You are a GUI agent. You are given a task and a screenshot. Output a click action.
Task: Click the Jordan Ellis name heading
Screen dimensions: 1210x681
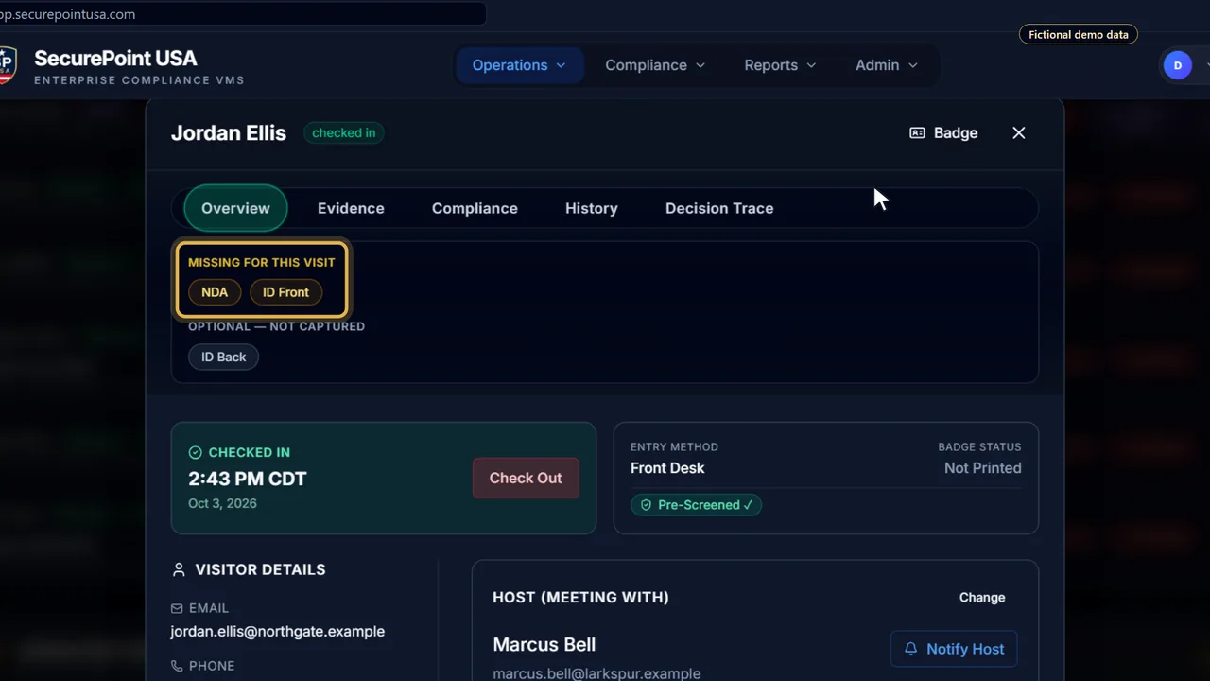coord(229,133)
